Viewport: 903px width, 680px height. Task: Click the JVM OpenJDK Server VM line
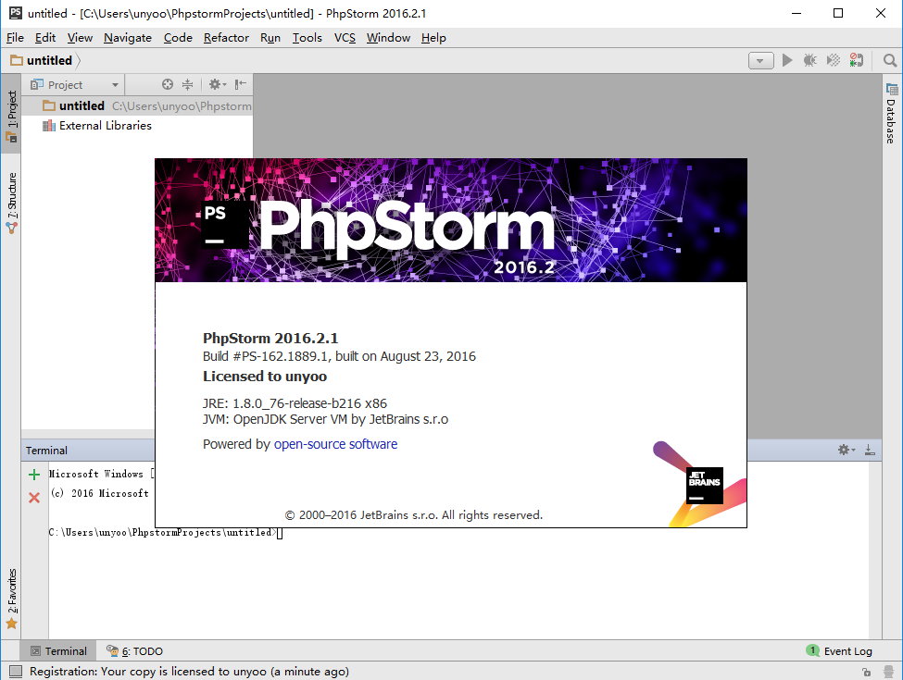coord(325,419)
